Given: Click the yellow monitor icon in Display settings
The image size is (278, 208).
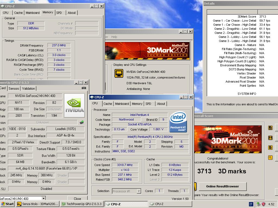Looking at the screenshot, I should coord(119,73).
